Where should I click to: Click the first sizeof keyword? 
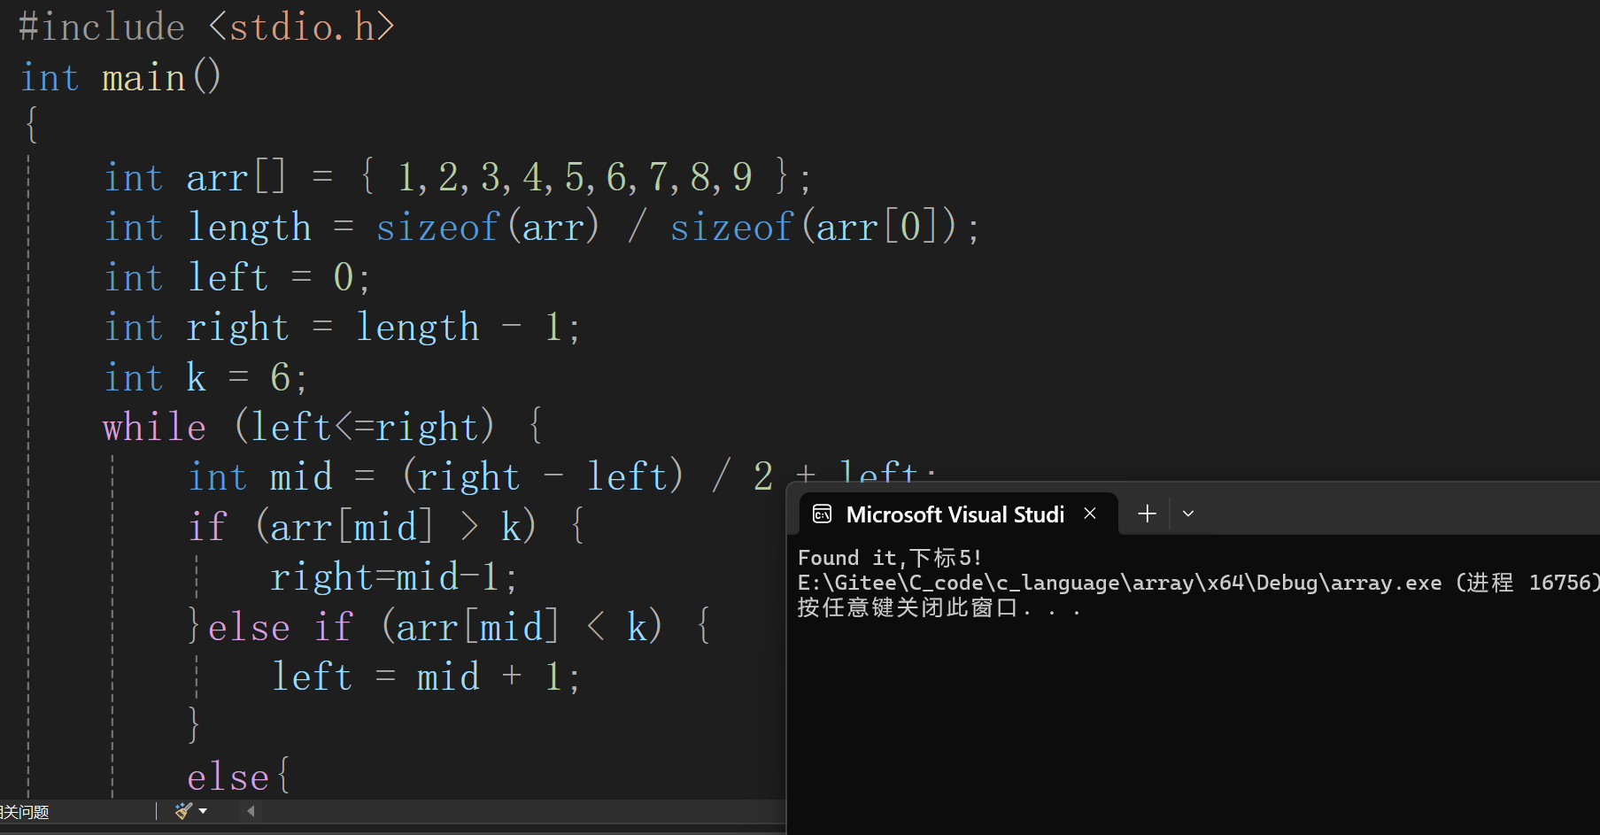point(437,228)
